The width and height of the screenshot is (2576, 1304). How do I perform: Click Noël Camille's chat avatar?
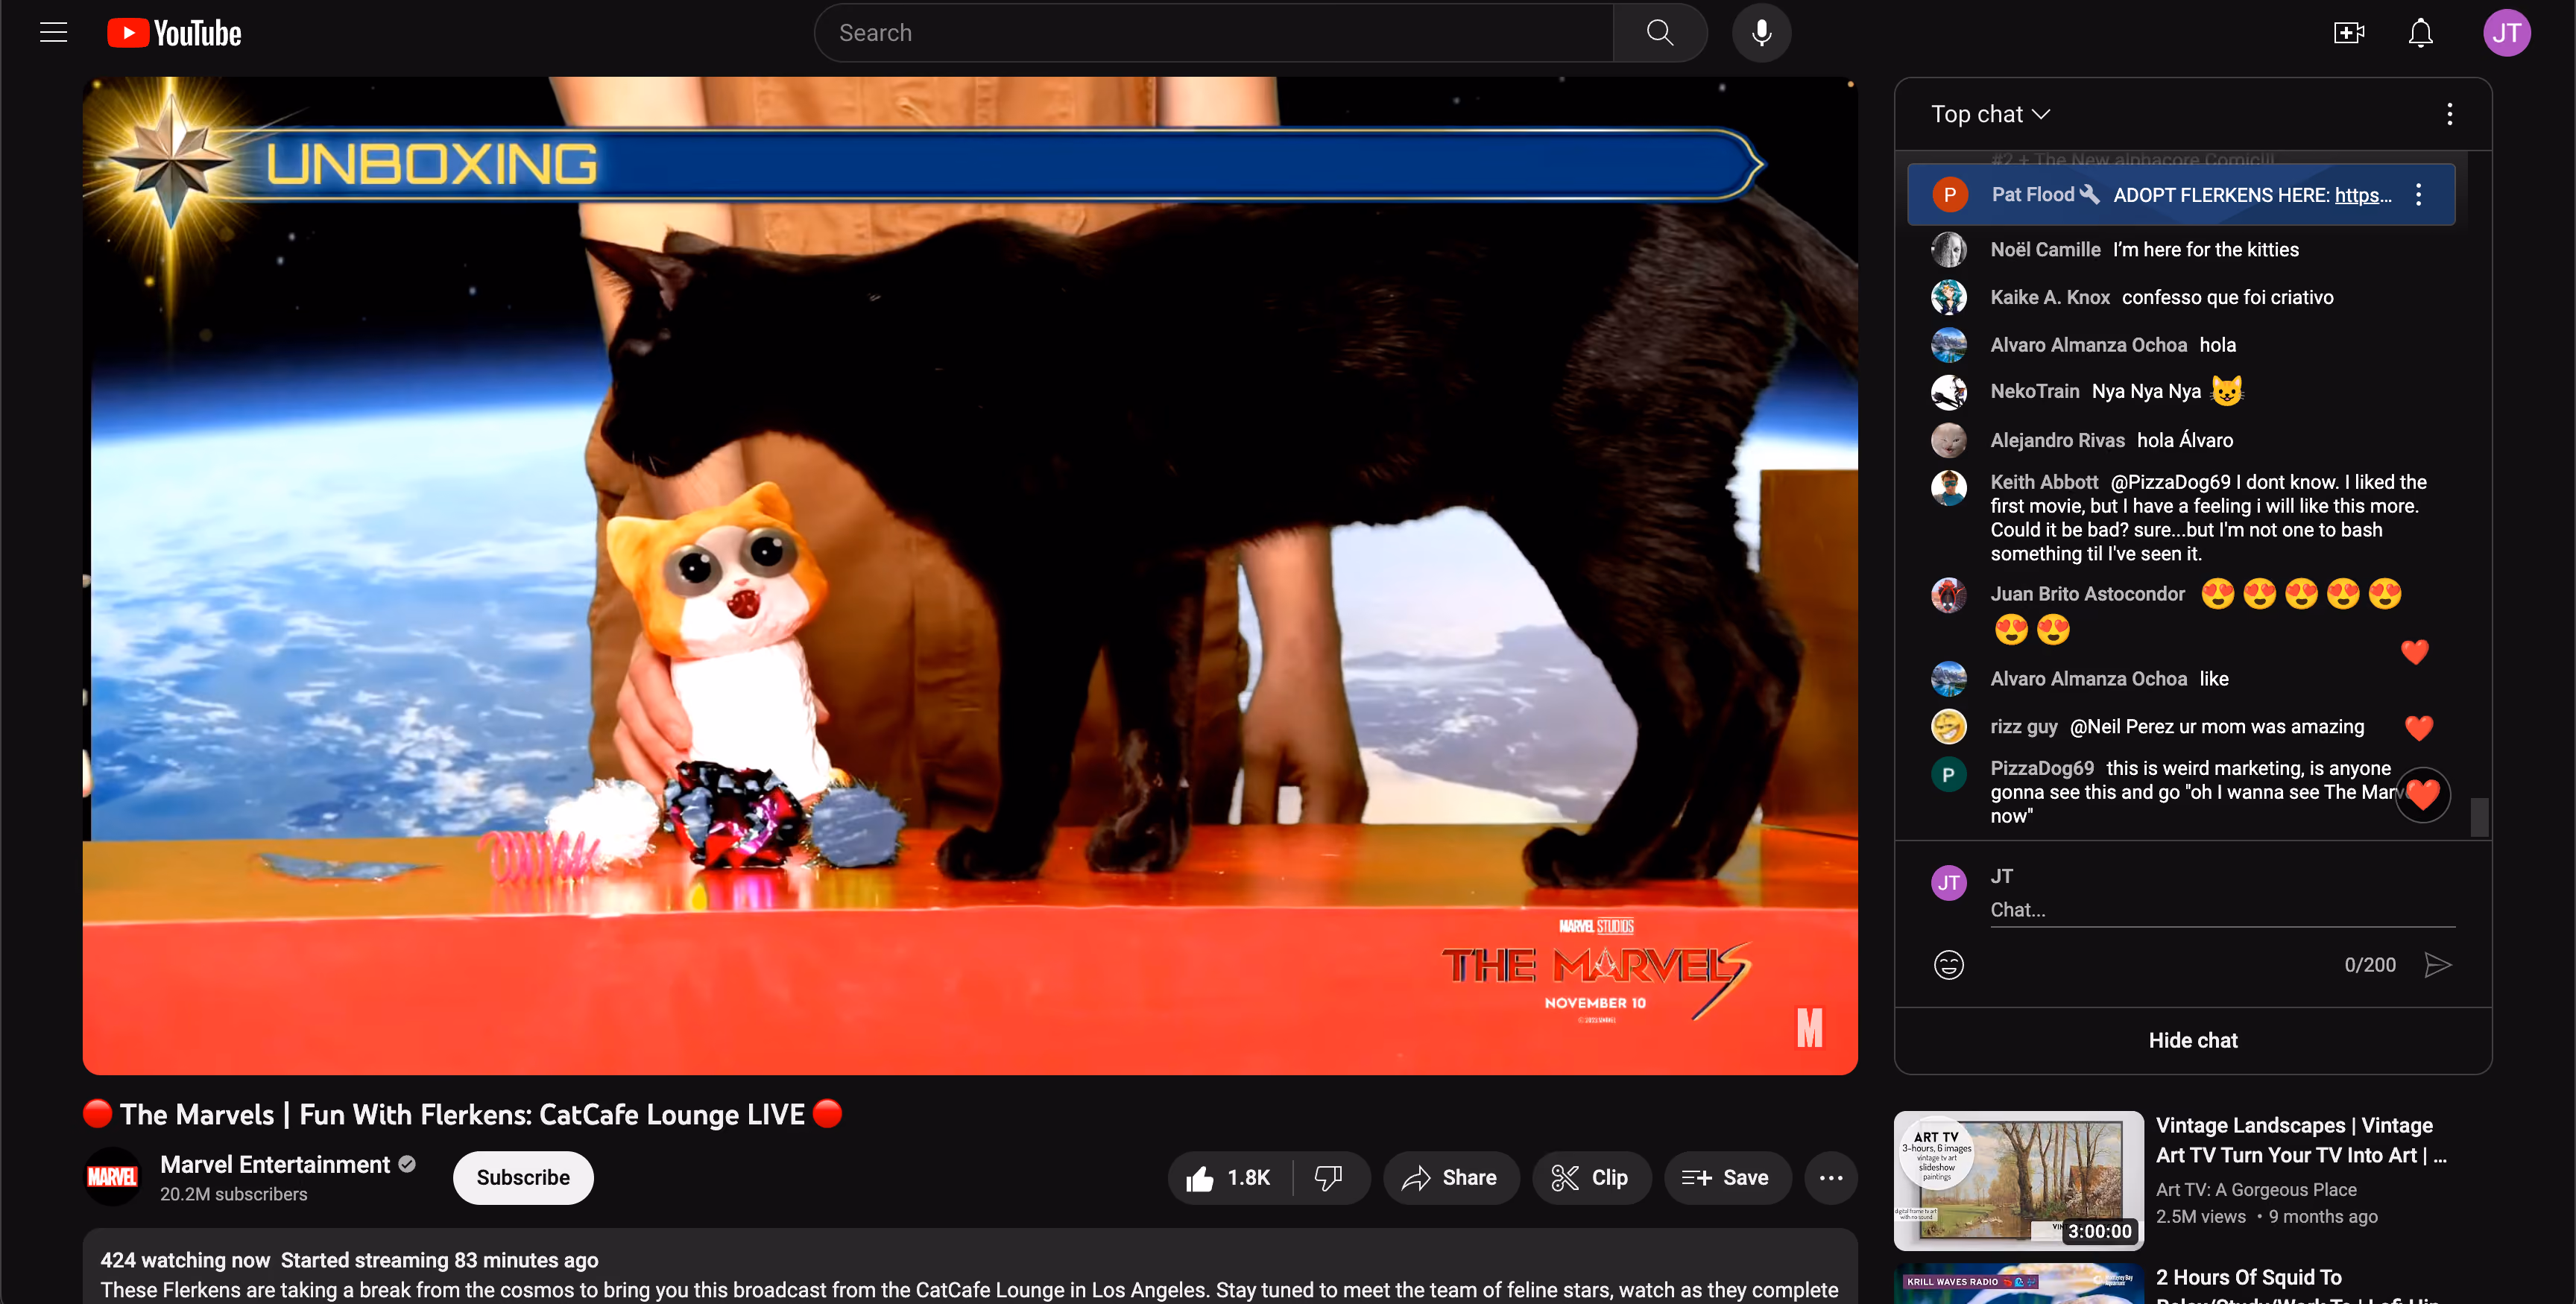click(1948, 250)
